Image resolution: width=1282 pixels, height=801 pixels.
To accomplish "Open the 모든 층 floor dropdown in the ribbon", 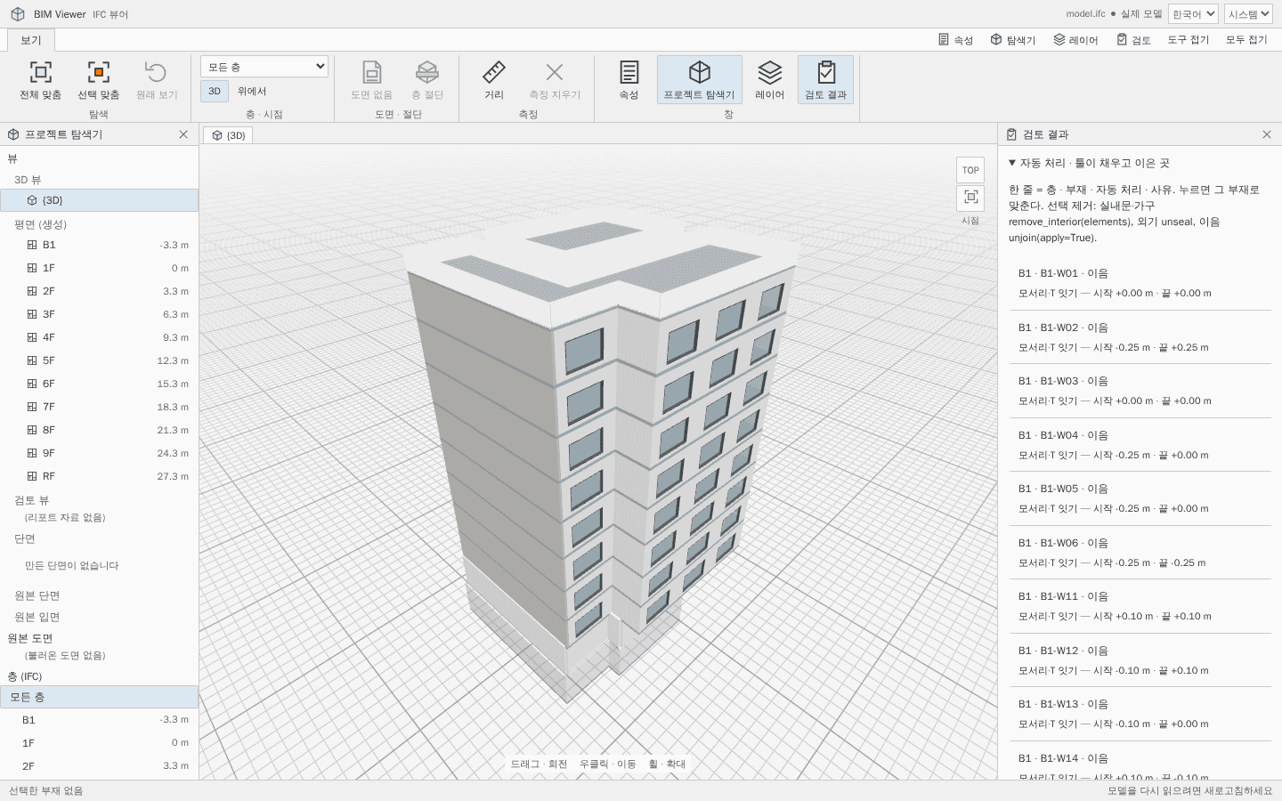I will [264, 67].
